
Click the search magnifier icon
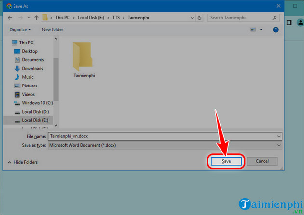(275, 18)
